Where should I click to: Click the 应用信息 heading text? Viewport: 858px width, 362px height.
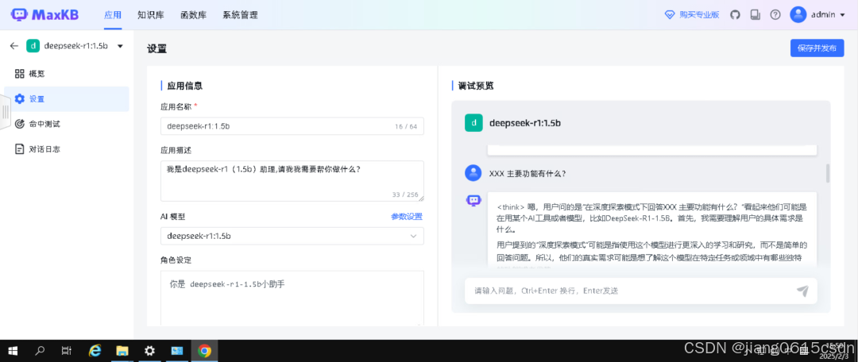pyautogui.click(x=185, y=86)
